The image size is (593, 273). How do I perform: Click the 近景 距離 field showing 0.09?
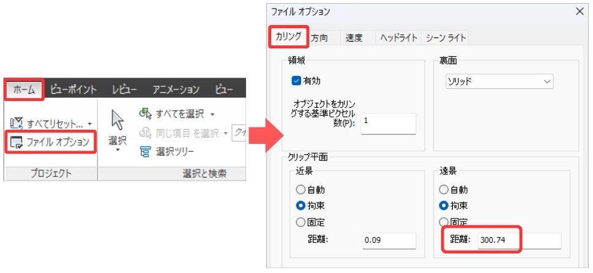(389, 241)
